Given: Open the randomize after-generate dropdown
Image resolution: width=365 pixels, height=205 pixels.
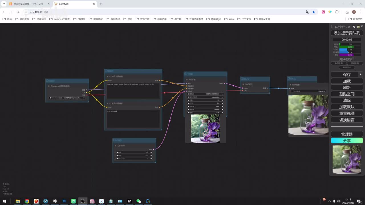Looking at the screenshot, I should click(x=205, y=97).
